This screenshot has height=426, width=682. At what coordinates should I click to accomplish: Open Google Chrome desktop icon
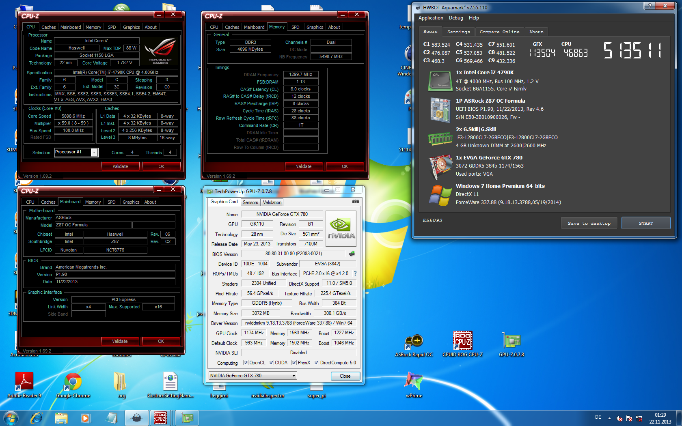click(73, 385)
